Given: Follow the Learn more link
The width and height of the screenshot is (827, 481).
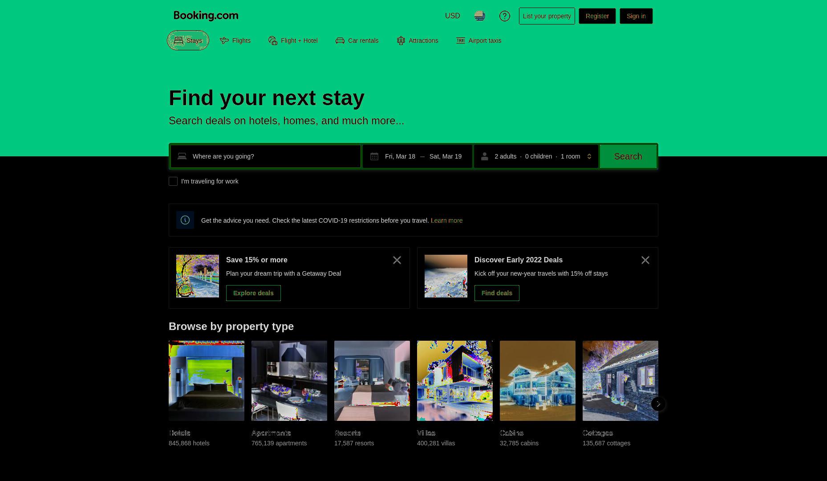Looking at the screenshot, I should pos(446,220).
